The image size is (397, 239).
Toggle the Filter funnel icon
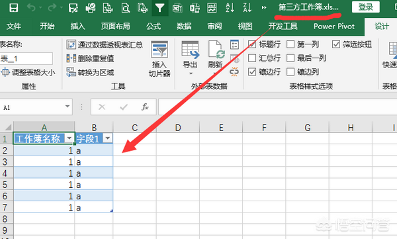pos(159,7)
